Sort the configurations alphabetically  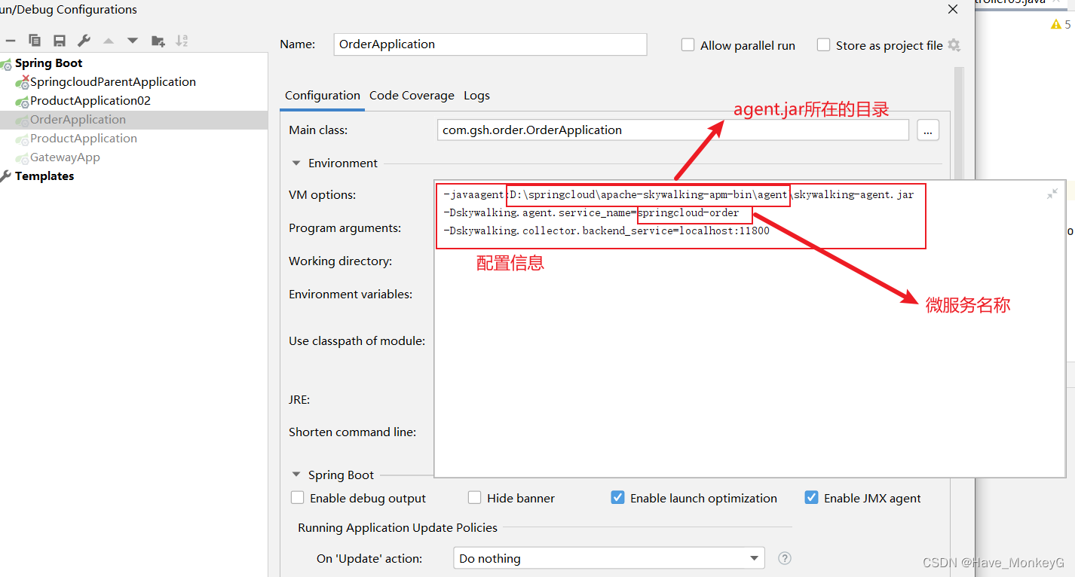(x=182, y=41)
